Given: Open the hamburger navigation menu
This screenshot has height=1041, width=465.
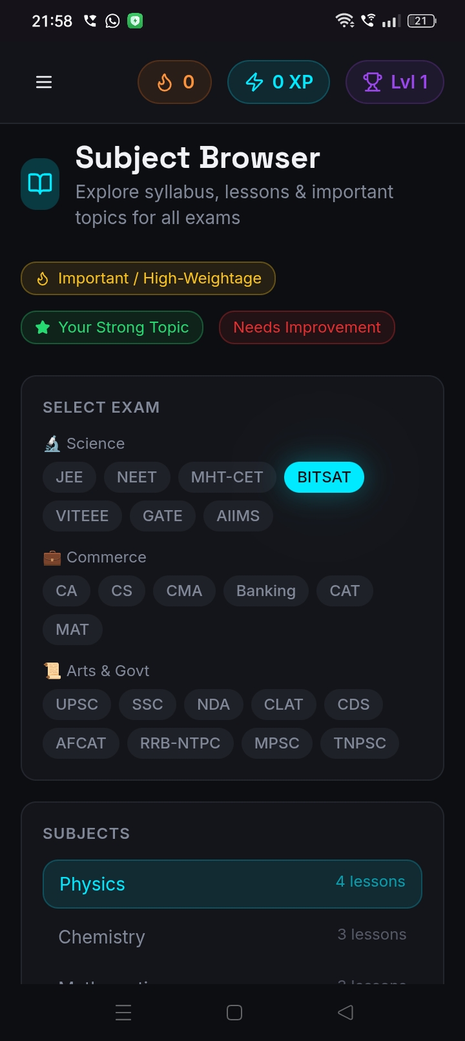Looking at the screenshot, I should tap(44, 82).
